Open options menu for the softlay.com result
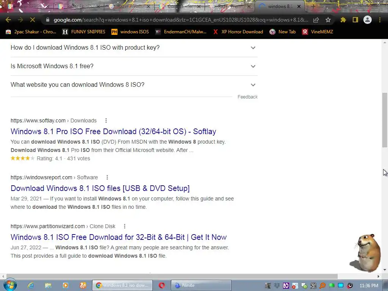The width and height of the screenshot is (388, 291). pos(106,120)
